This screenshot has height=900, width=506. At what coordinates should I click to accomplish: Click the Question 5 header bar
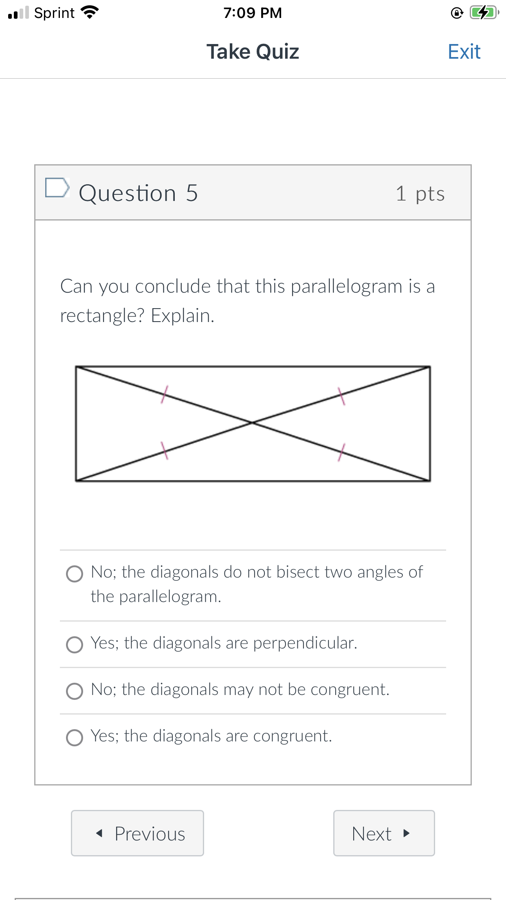[253, 192]
